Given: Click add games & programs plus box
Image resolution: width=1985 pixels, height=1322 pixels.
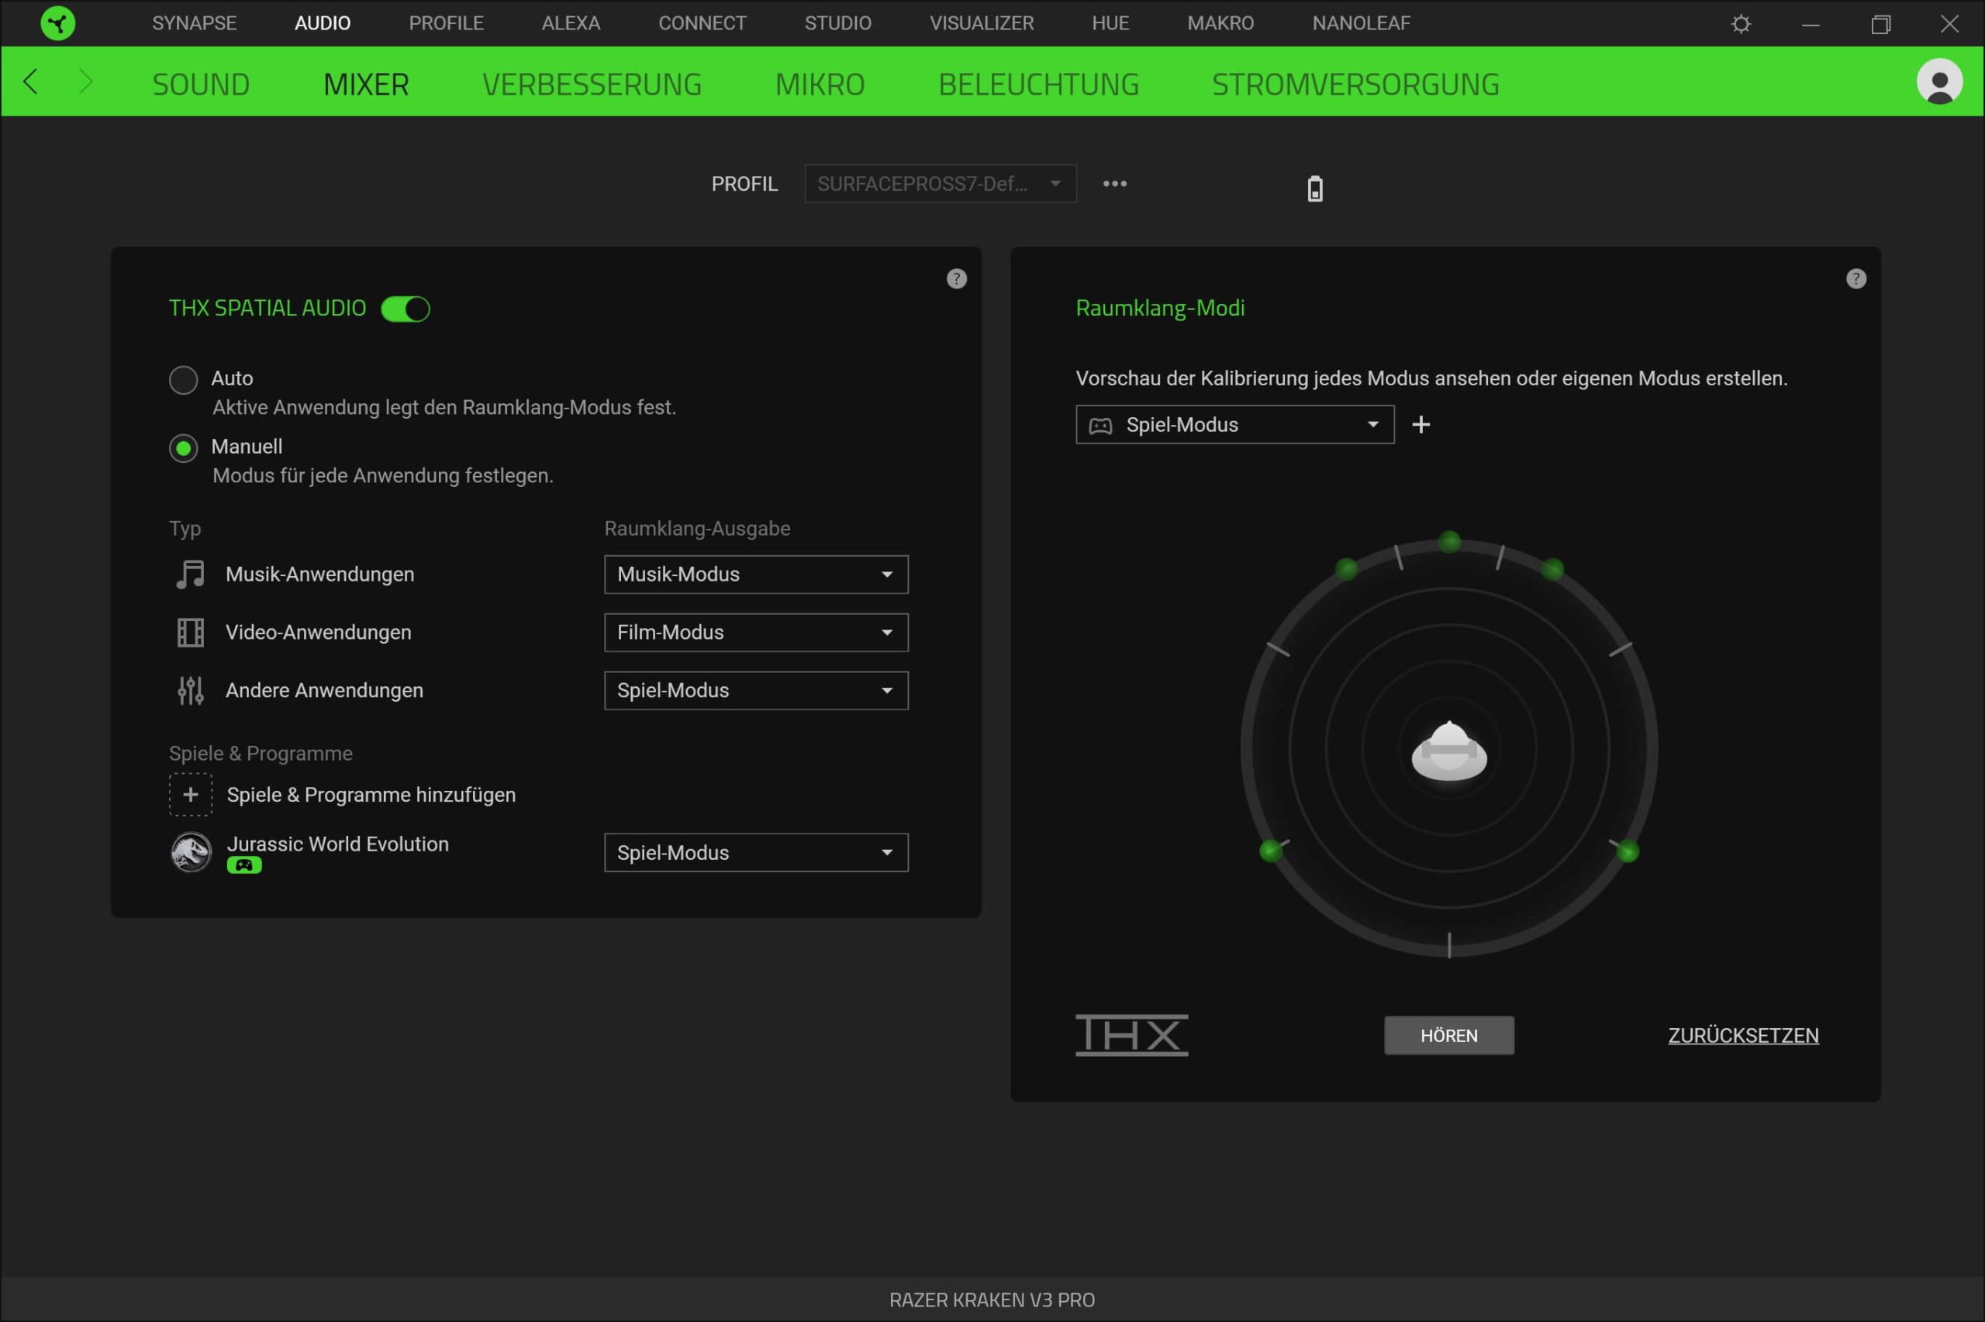Looking at the screenshot, I should [191, 794].
